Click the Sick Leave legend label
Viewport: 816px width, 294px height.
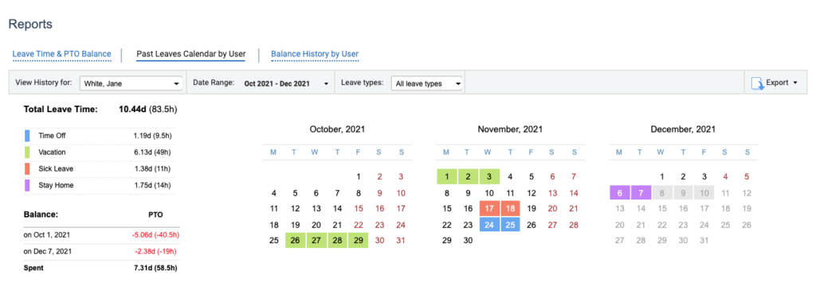tap(56, 168)
